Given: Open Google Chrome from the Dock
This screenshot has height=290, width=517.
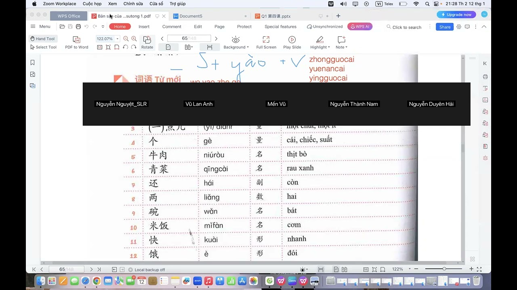Looking at the screenshot, I should [97, 281].
